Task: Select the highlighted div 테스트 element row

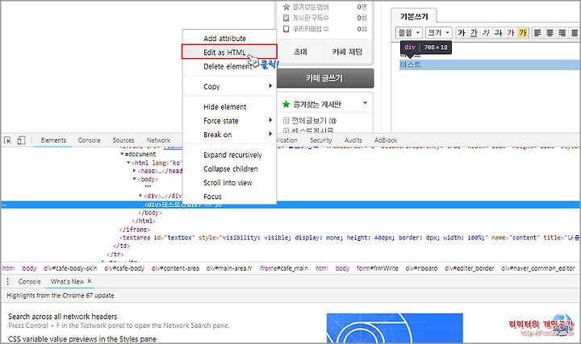Action: pyautogui.click(x=290, y=205)
